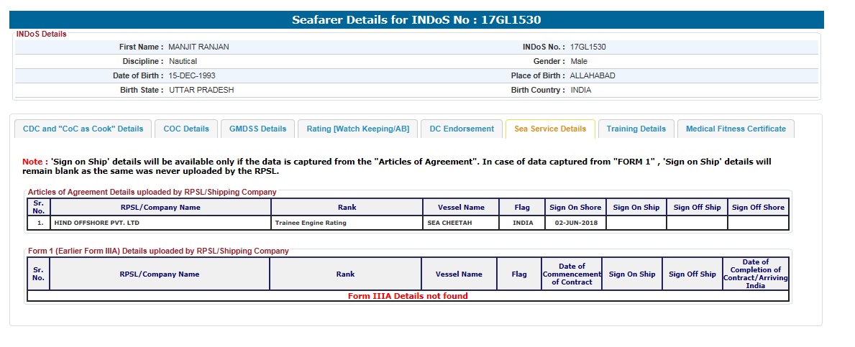Select the 02-JUN-2018 sign on shore date

575,223
